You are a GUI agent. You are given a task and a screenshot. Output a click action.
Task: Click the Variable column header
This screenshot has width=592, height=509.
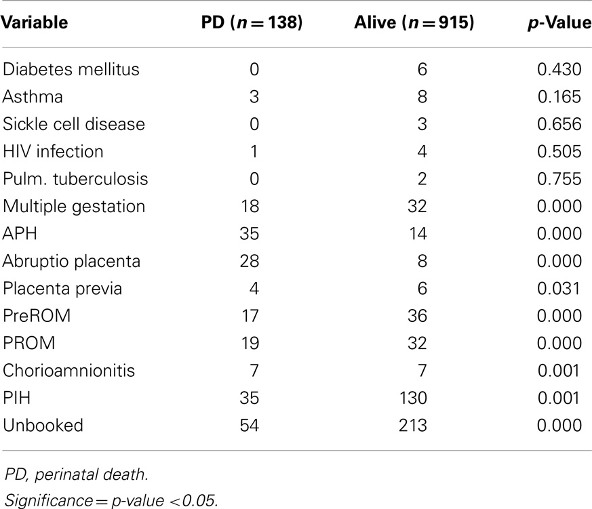tap(35, 22)
